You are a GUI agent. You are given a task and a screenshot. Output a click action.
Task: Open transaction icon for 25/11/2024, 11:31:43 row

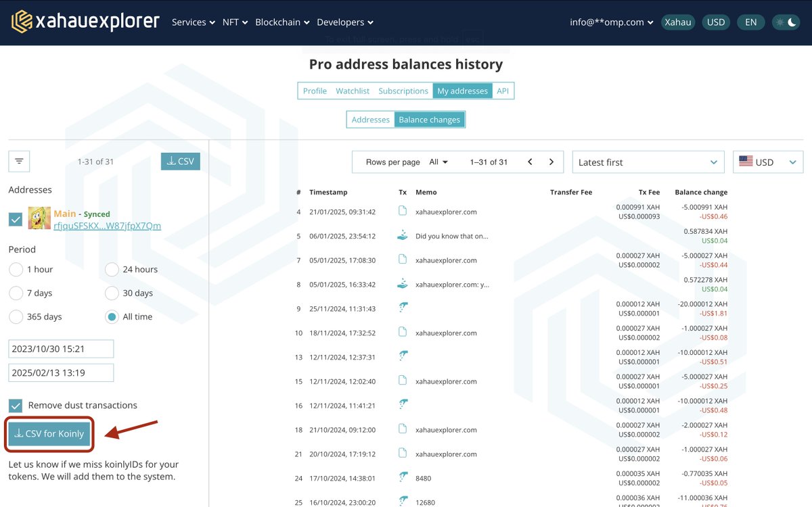[403, 308]
